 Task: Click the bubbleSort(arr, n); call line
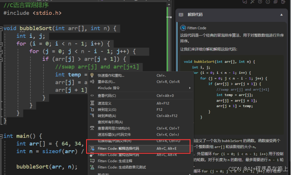47,167
